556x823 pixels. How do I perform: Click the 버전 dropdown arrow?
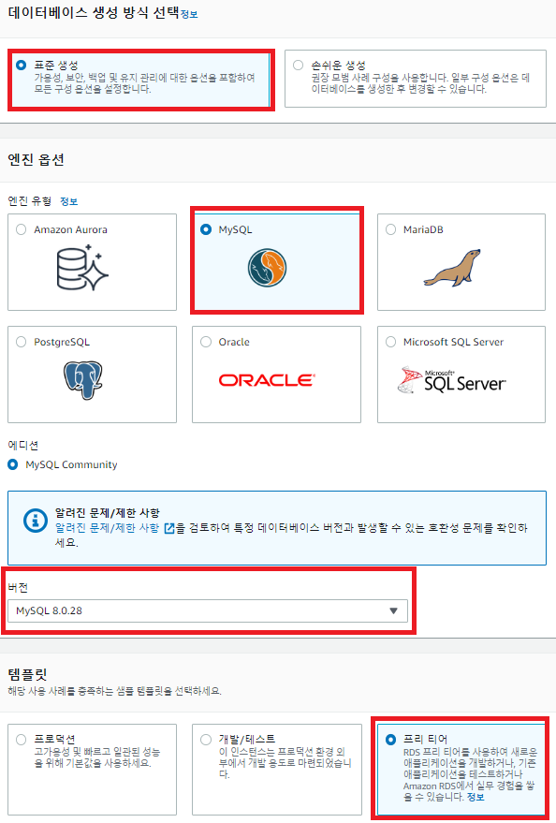point(393,611)
